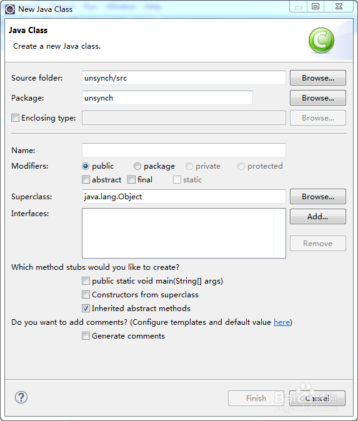Enable public static void main stub
358x421 pixels.
[86, 281]
